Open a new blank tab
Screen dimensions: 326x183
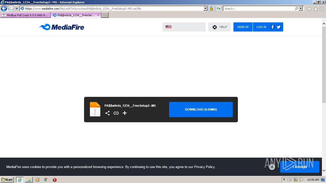(x=105, y=15)
